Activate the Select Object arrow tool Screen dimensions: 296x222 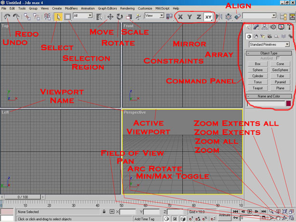58,17
